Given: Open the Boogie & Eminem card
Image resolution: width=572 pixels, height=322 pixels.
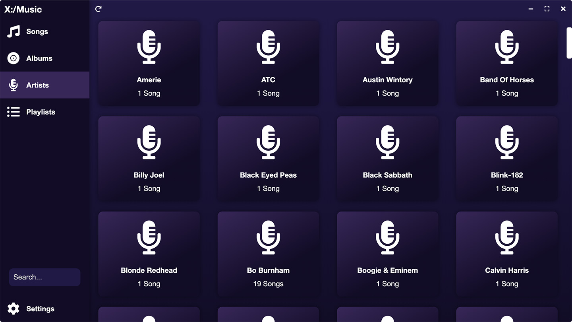Looking at the screenshot, I should [387, 254].
